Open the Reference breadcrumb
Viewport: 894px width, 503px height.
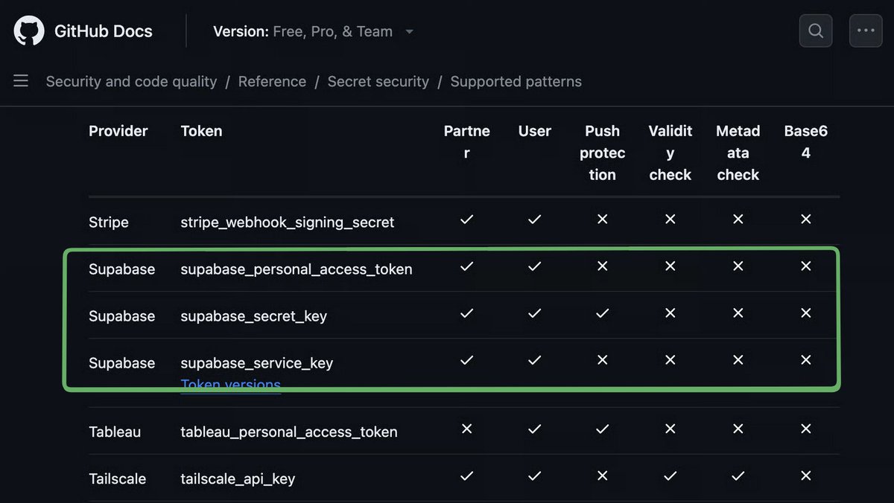pos(272,81)
